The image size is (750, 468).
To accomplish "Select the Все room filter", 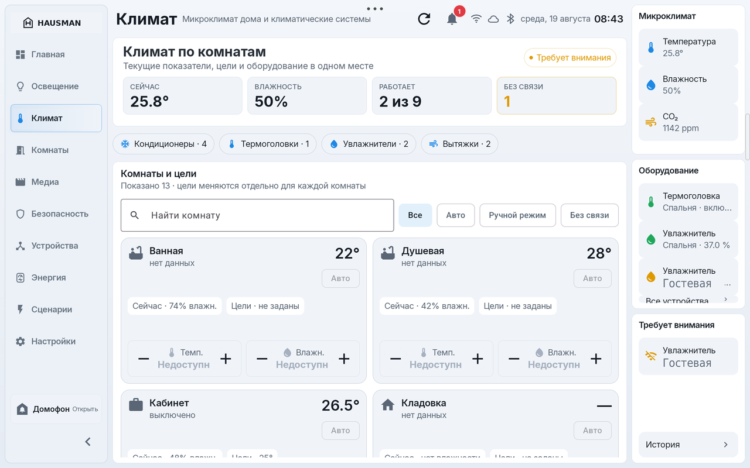I will coord(415,215).
